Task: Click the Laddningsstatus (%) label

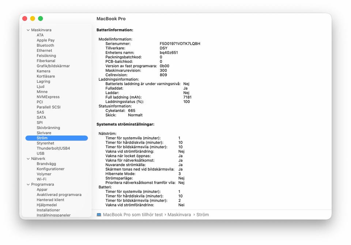Action: click(x=125, y=102)
